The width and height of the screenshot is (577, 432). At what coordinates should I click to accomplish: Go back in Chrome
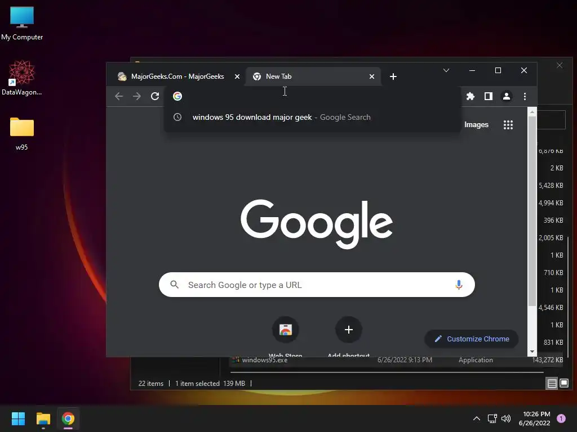click(x=119, y=96)
